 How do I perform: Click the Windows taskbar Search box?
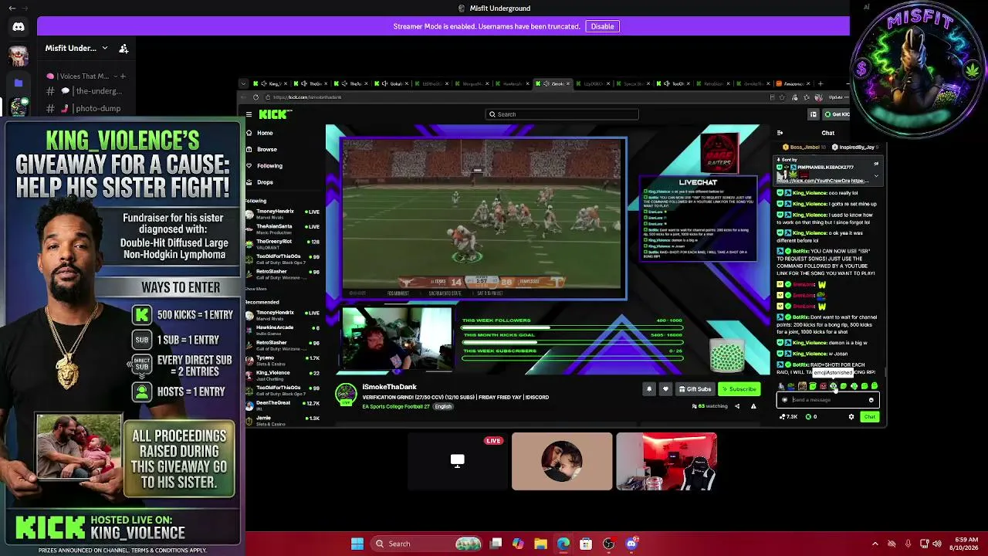[x=425, y=544]
